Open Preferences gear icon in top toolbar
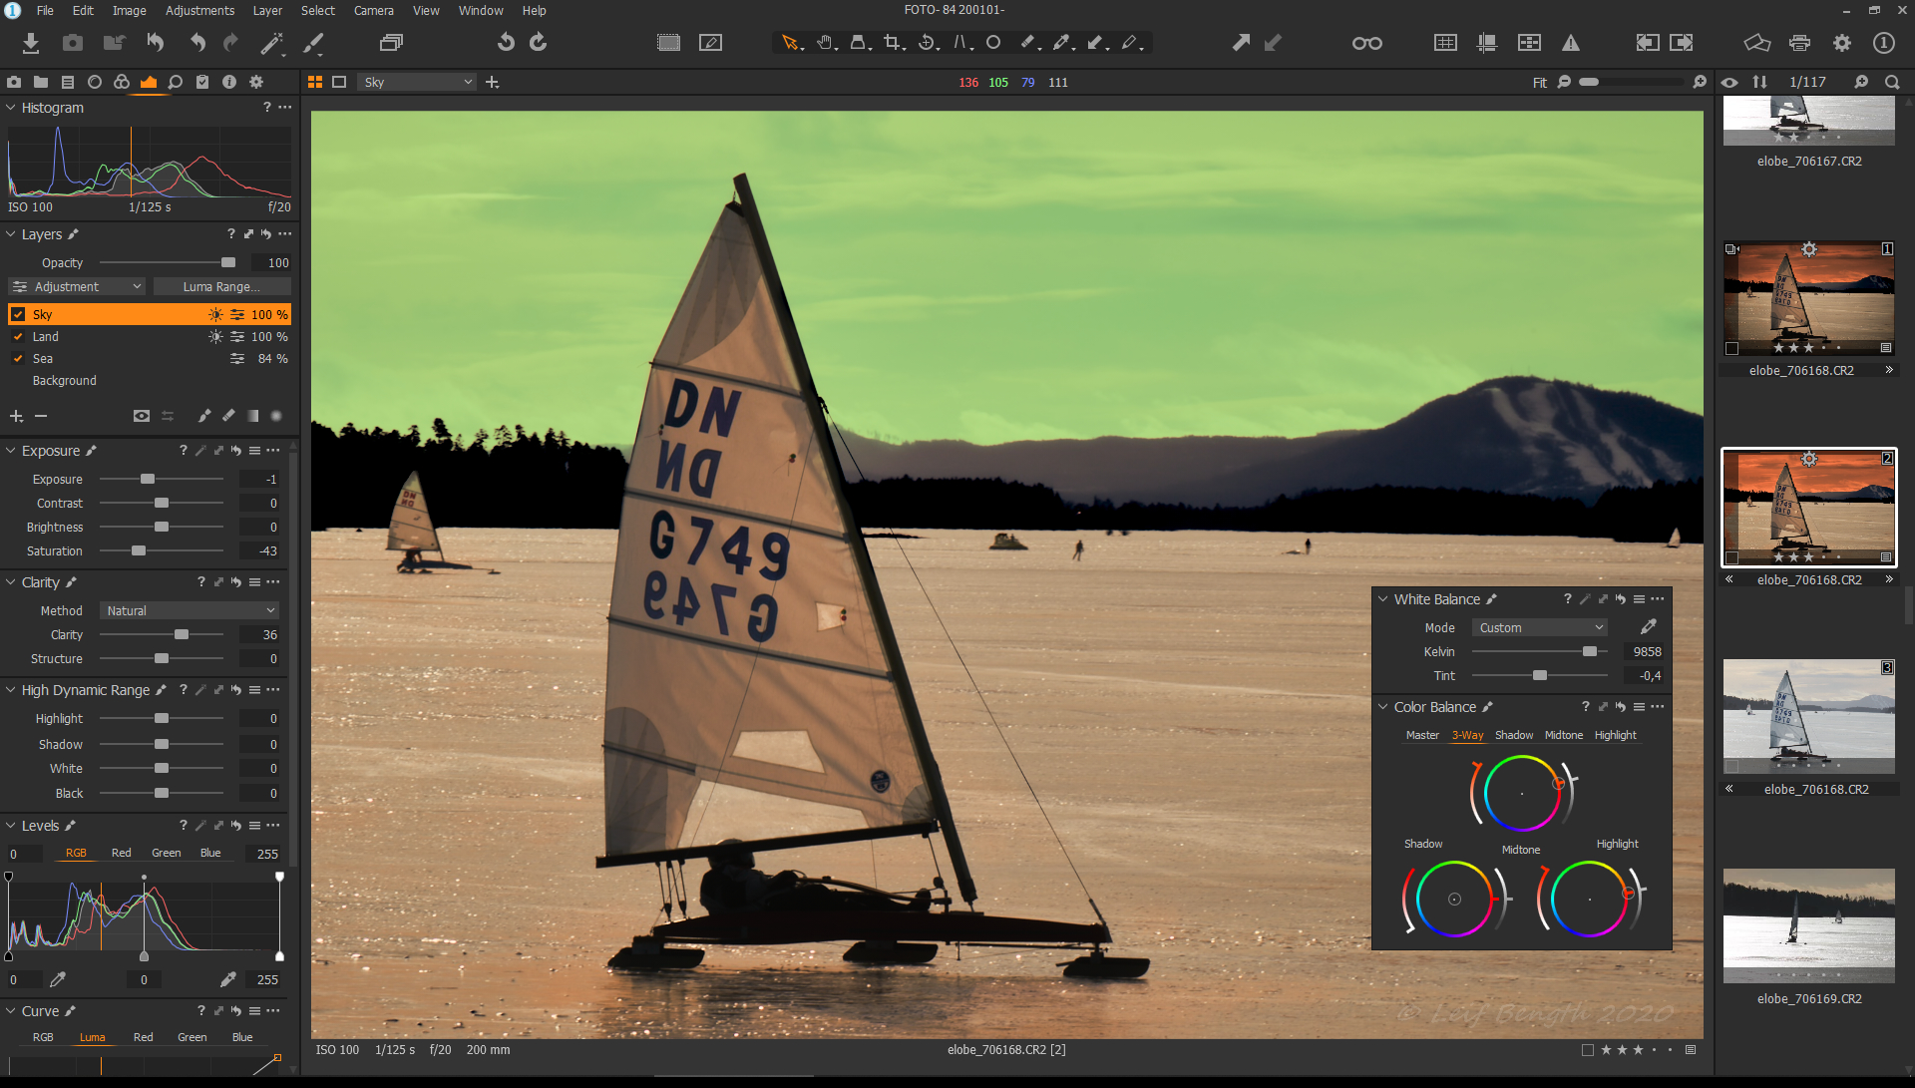1915x1088 pixels. [x=1842, y=43]
